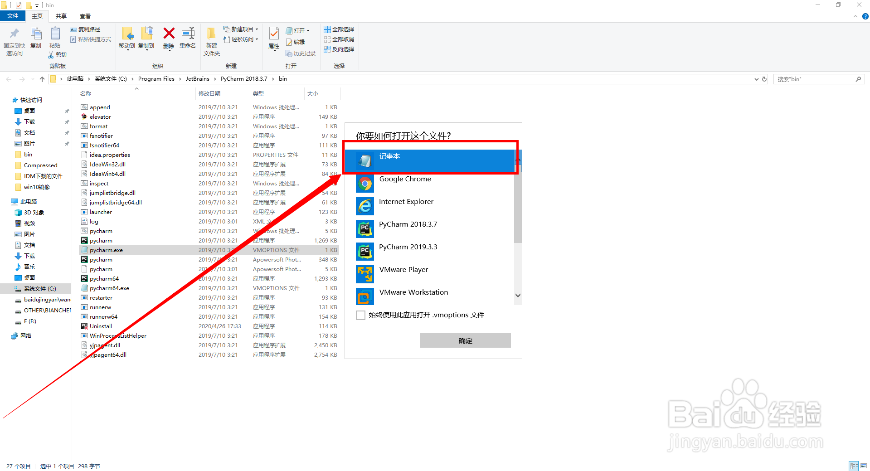This screenshot has height=471, width=870.
Task: Expand the address bar history dropdown
Action: 756,79
